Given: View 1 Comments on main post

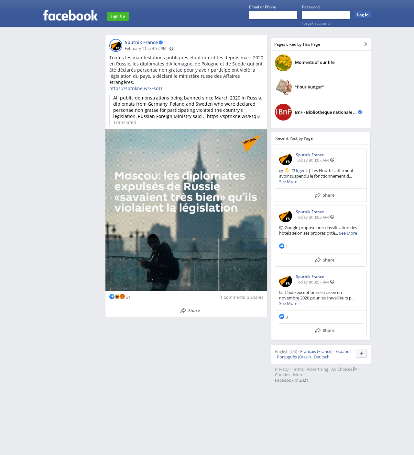Looking at the screenshot, I should [x=233, y=297].
